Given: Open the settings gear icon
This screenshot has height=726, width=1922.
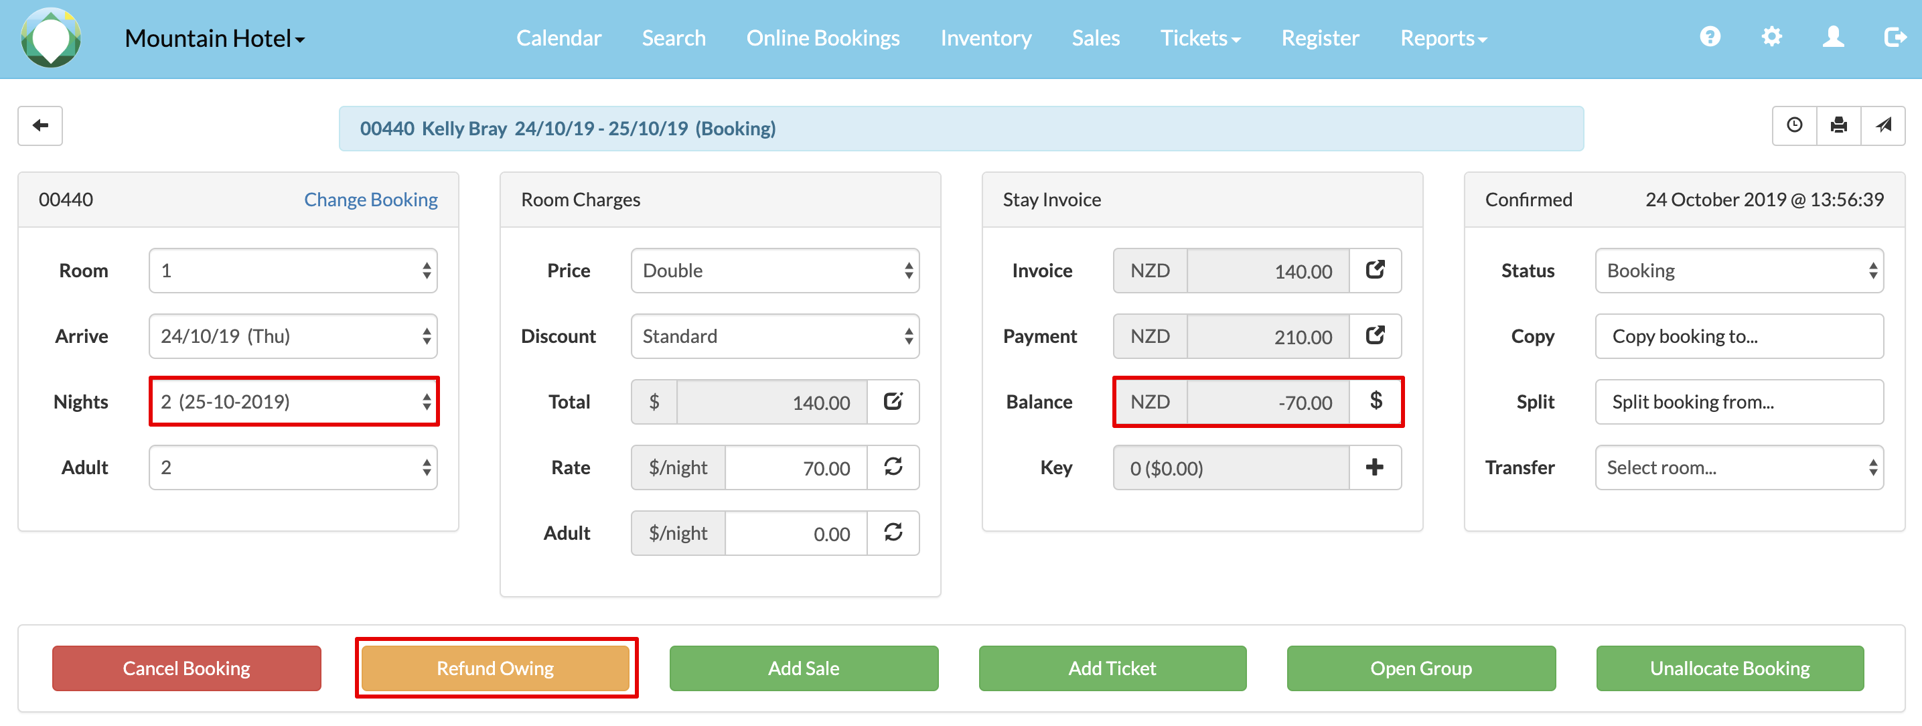Looking at the screenshot, I should coord(1771,38).
